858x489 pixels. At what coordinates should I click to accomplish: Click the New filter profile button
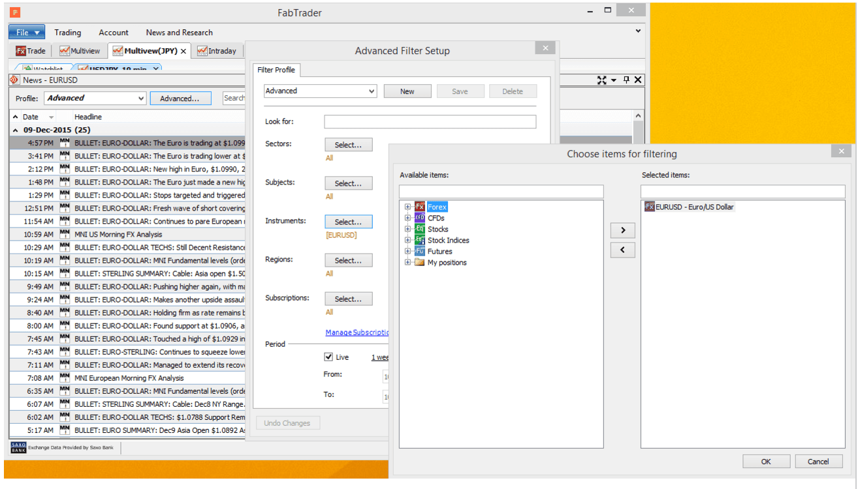[x=407, y=91]
